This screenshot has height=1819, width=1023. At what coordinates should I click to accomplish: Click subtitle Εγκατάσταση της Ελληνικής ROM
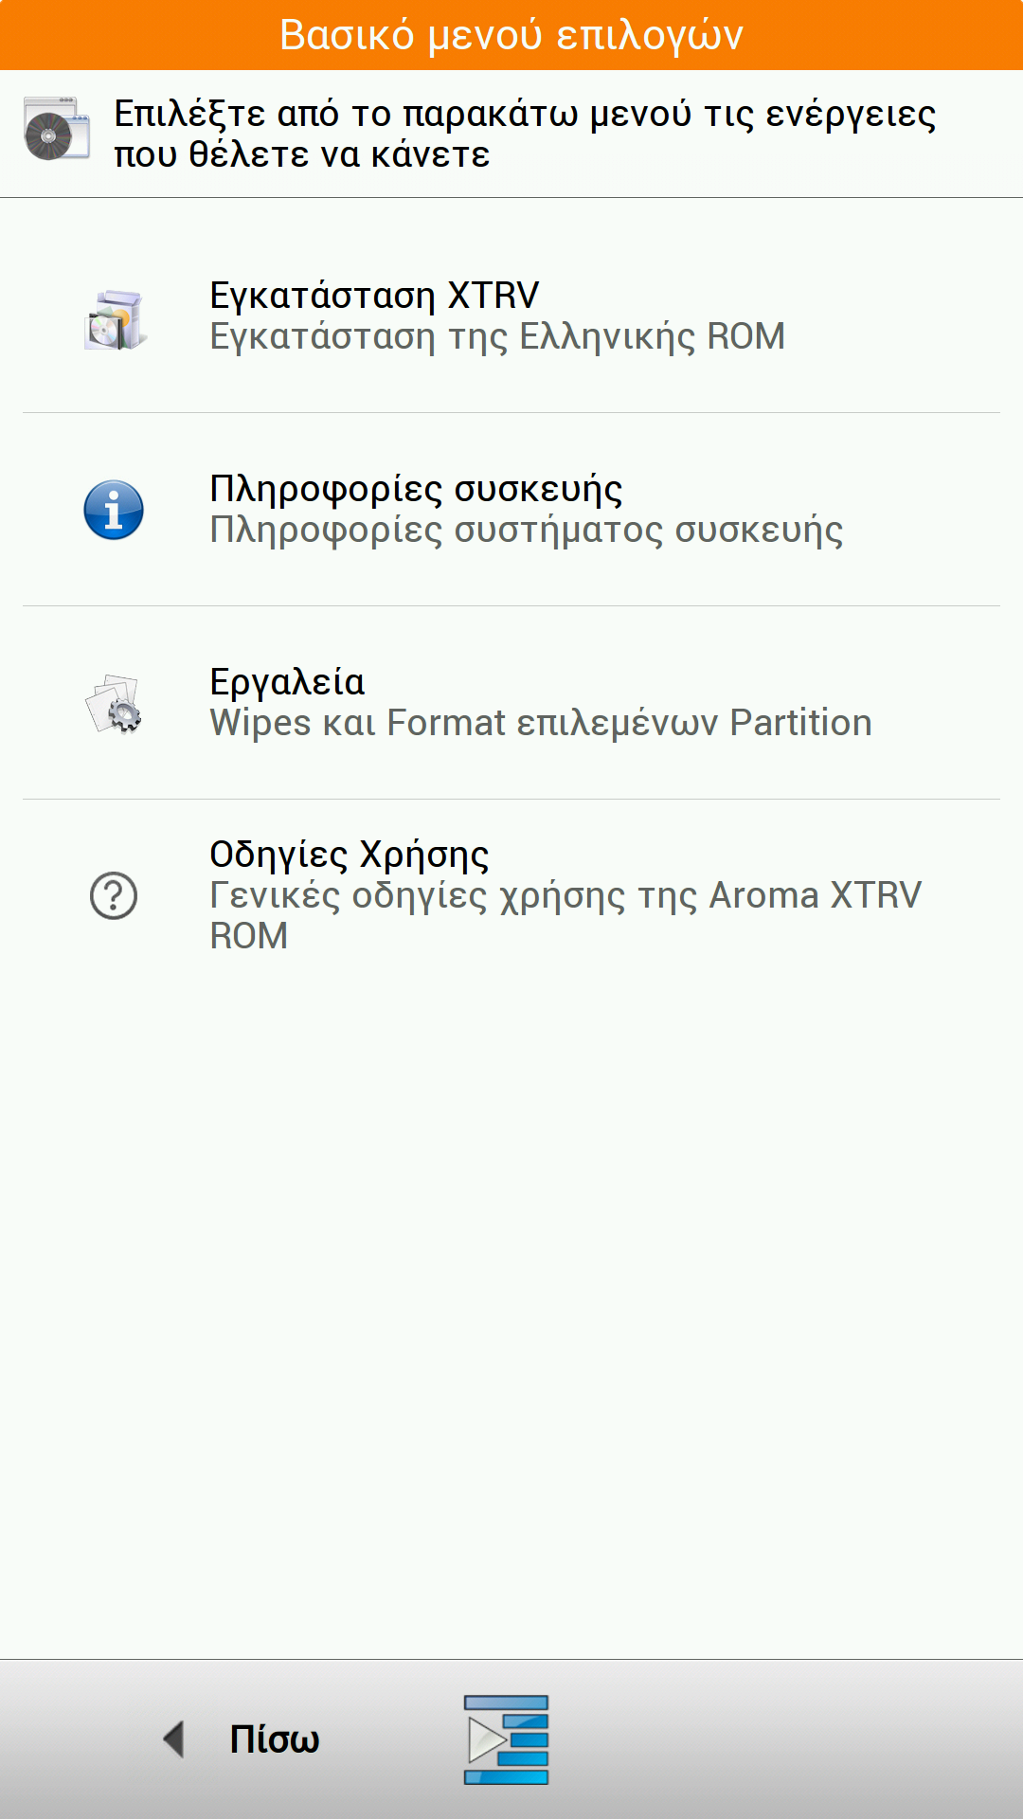[x=497, y=337]
